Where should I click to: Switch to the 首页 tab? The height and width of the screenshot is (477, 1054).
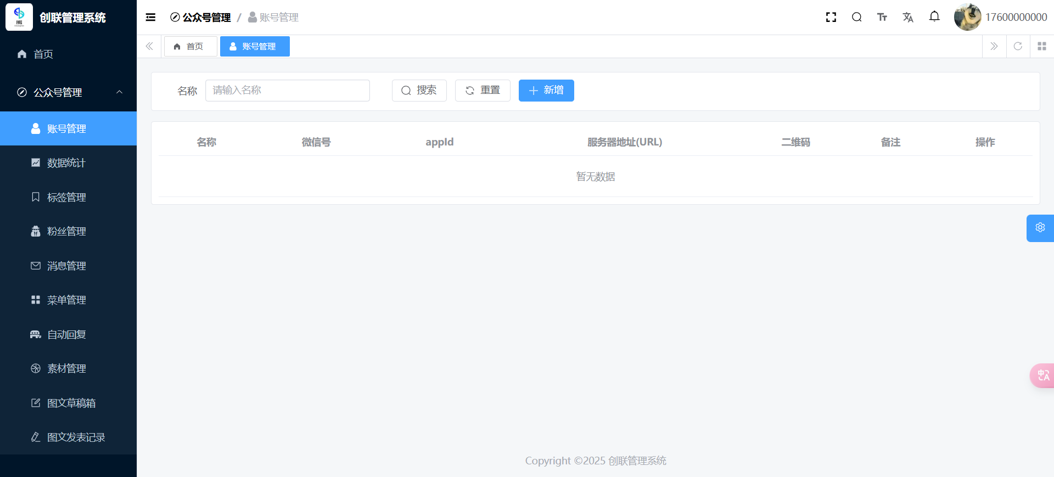190,47
